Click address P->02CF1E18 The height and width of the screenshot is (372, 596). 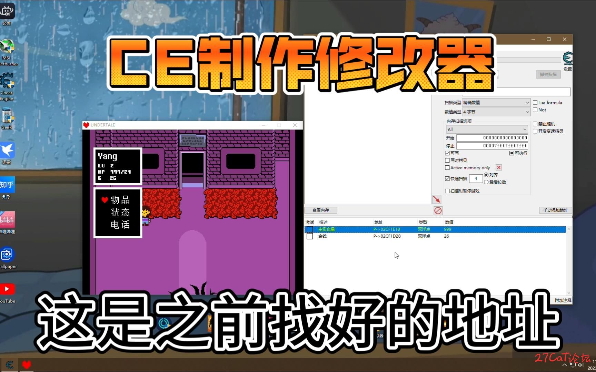pyautogui.click(x=387, y=229)
